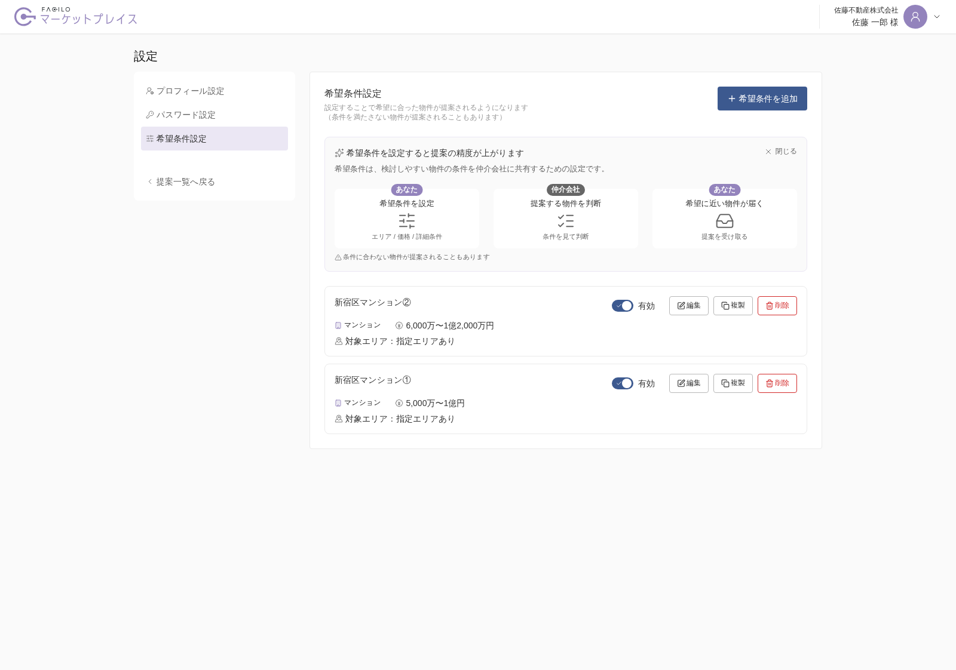Close the info banner with 閉じる

click(781, 152)
